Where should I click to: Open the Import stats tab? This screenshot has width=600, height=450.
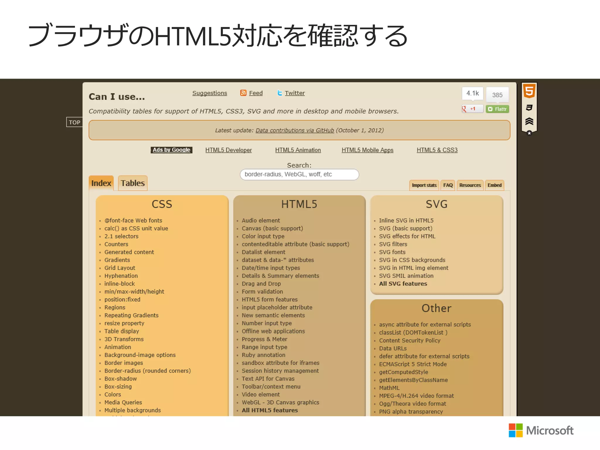coord(424,185)
